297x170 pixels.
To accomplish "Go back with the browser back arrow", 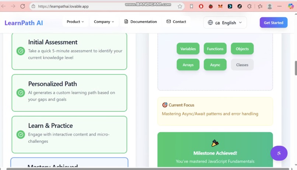I will (4, 6).
